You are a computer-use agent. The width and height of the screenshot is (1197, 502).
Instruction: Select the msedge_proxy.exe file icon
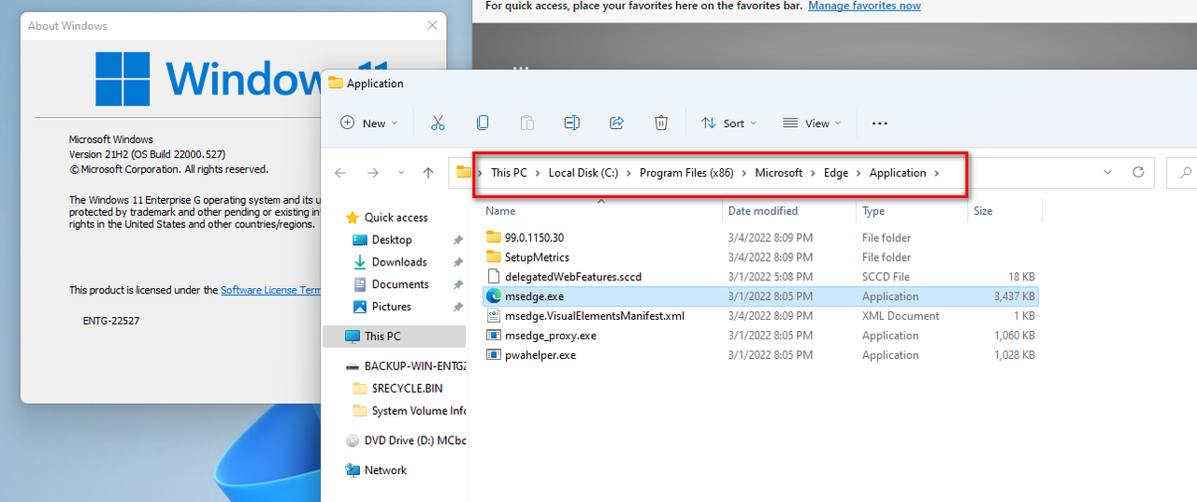coord(494,336)
